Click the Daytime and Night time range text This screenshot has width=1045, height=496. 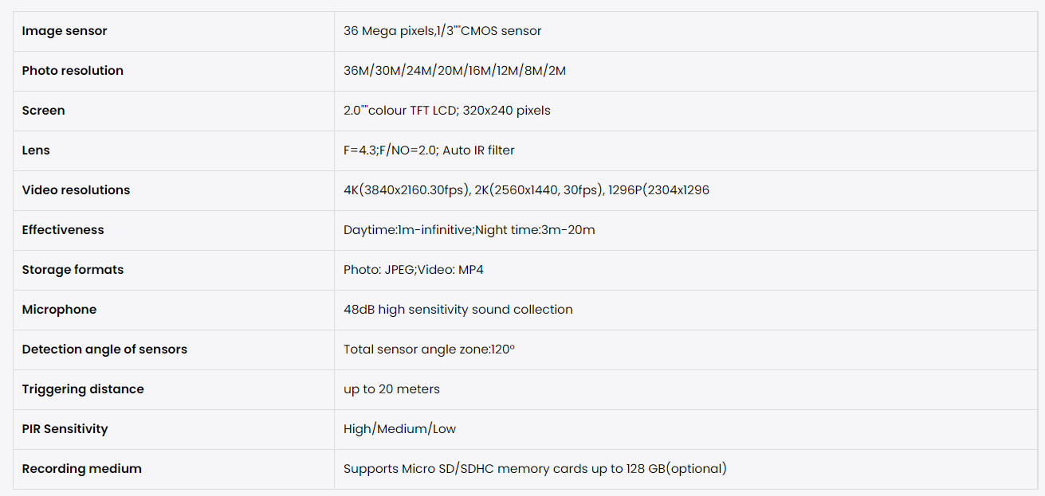coord(469,230)
